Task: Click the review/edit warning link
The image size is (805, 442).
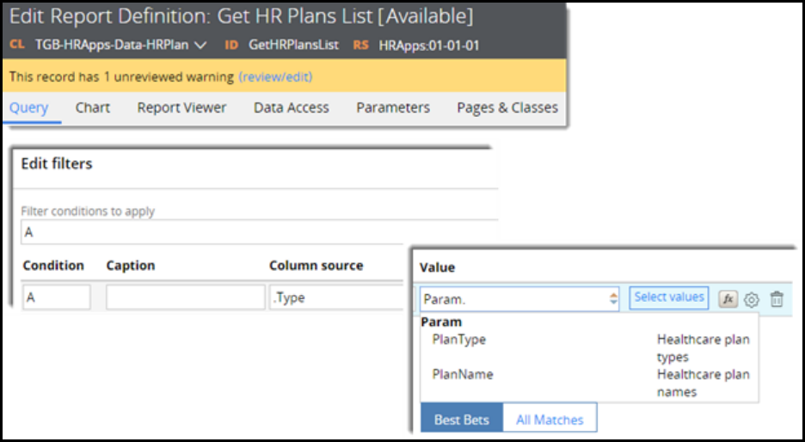Action: tap(275, 77)
